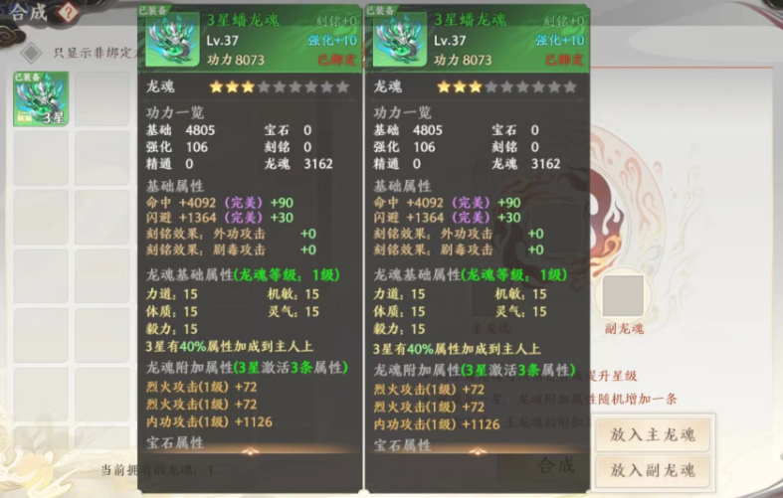Click the left tooltip star rating row
This screenshot has width=783, height=498.
[x=280, y=86]
